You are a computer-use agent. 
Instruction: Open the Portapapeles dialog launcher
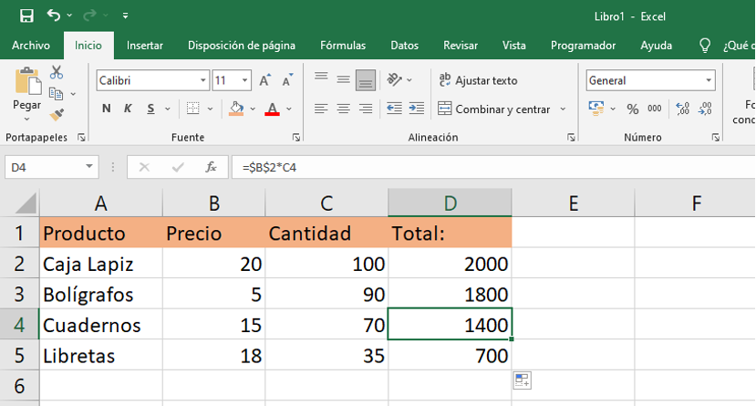point(81,138)
